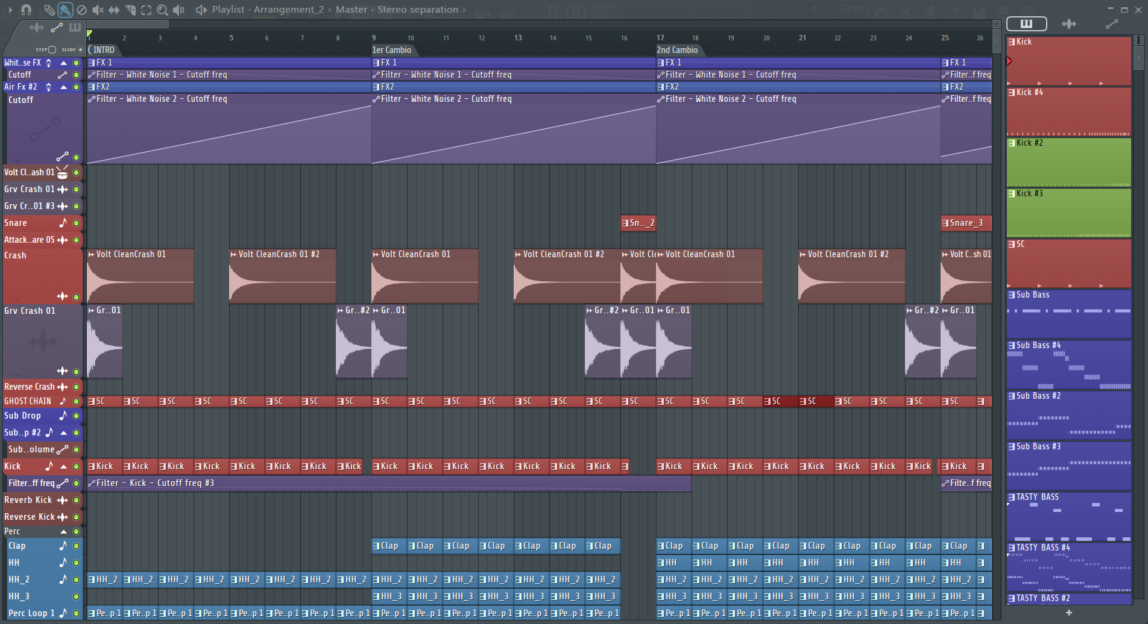Open the snap magnet menu
The height and width of the screenshot is (624, 1148).
coord(27,10)
